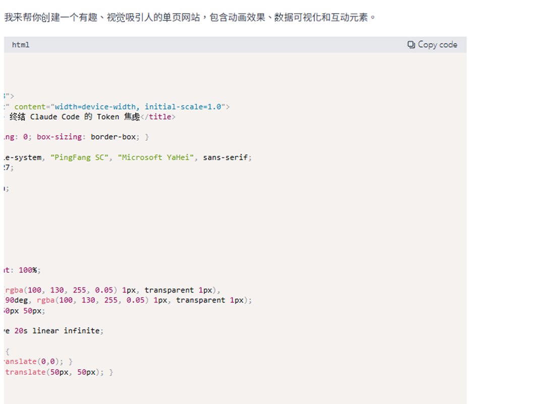
Task: Click the 100% value in code
Action: 28,270
